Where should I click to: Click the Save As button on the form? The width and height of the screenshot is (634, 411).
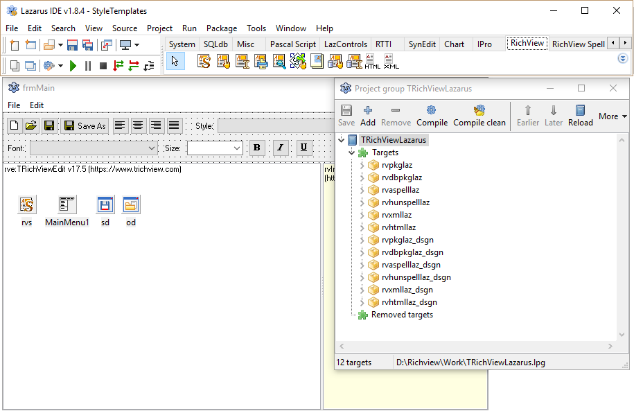85,125
